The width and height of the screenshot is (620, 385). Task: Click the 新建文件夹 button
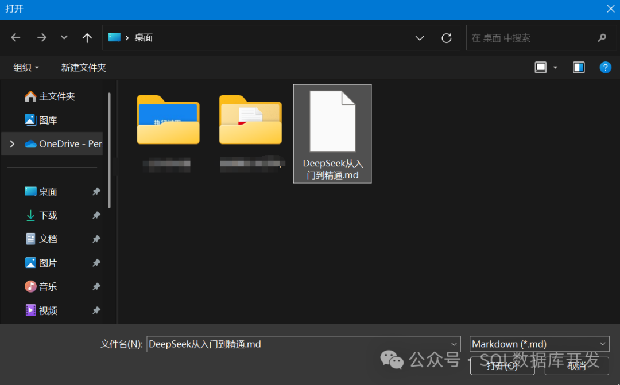click(83, 67)
